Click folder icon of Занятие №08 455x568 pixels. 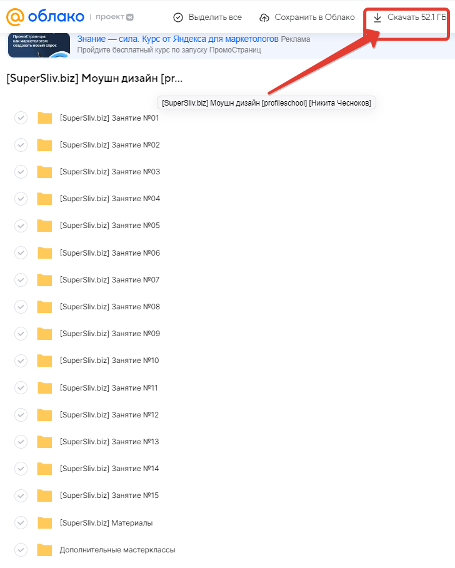[x=44, y=306]
